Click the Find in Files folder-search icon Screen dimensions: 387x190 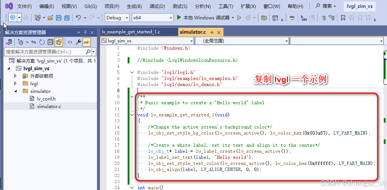pyautogui.click(x=264, y=18)
